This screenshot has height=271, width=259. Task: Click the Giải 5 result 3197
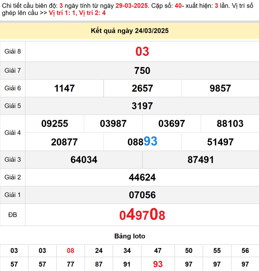tap(142, 106)
